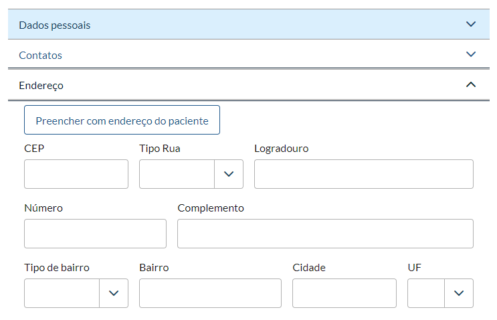This screenshot has height=320, width=497.
Task: Open the Tipo Rua dropdown arrow
Action: pos(229,174)
